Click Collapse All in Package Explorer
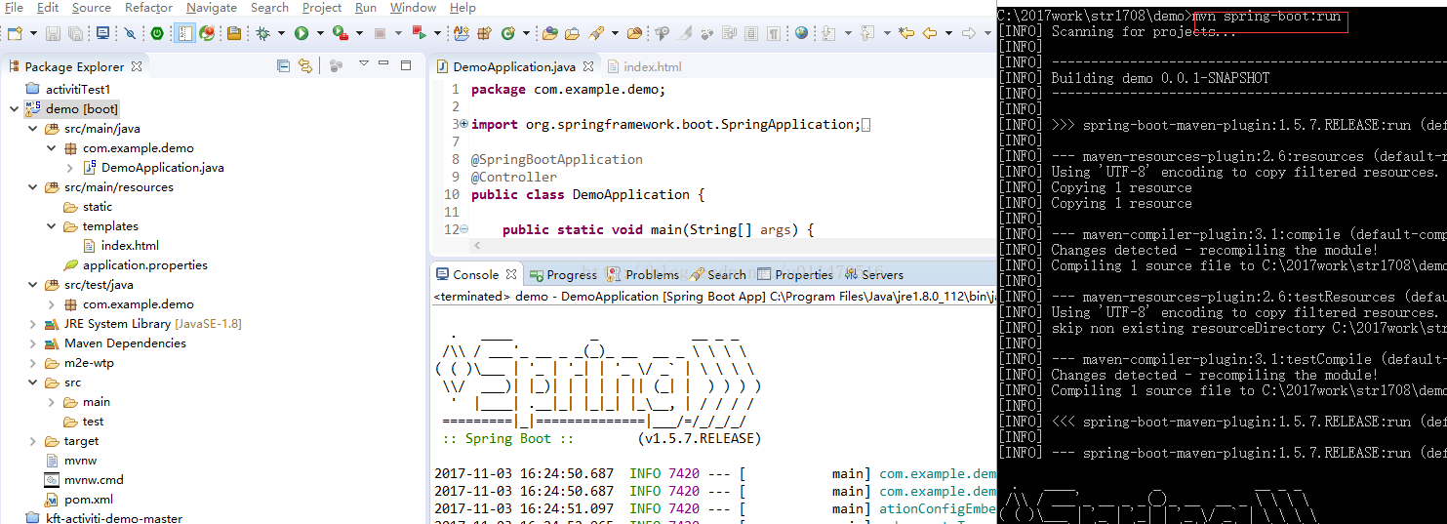Screen dimensions: 1447x524 283,66
